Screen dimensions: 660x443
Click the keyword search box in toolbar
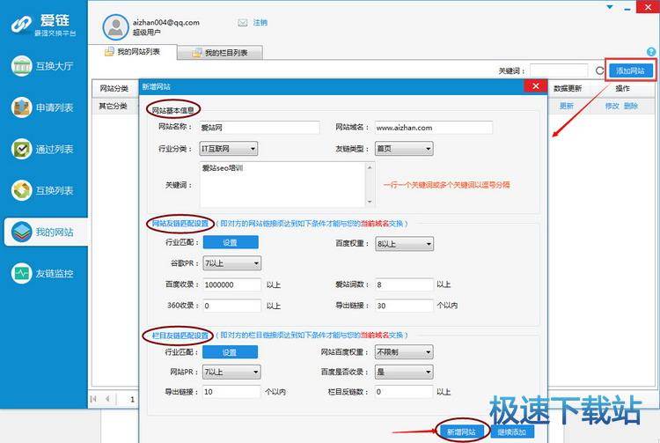coord(559,70)
